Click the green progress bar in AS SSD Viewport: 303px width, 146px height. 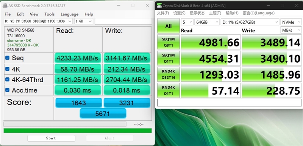pos(78,131)
